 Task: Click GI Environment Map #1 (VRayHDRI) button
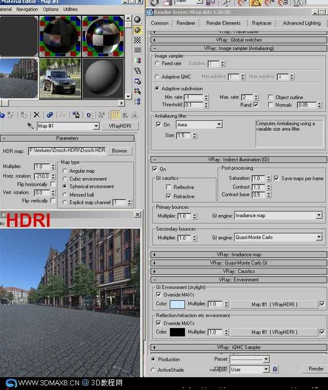coord(274,304)
